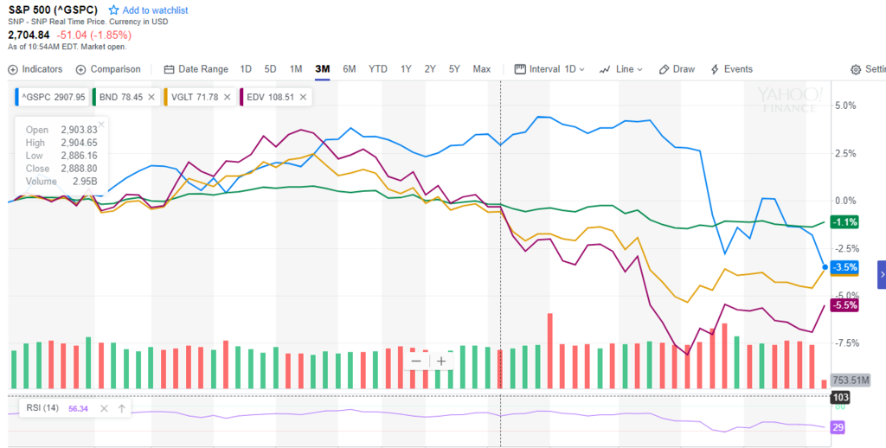Zoom in with the plus button

[441, 362]
